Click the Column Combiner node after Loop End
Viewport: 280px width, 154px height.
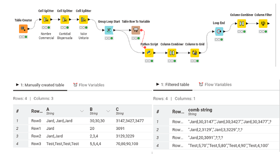click(x=241, y=23)
